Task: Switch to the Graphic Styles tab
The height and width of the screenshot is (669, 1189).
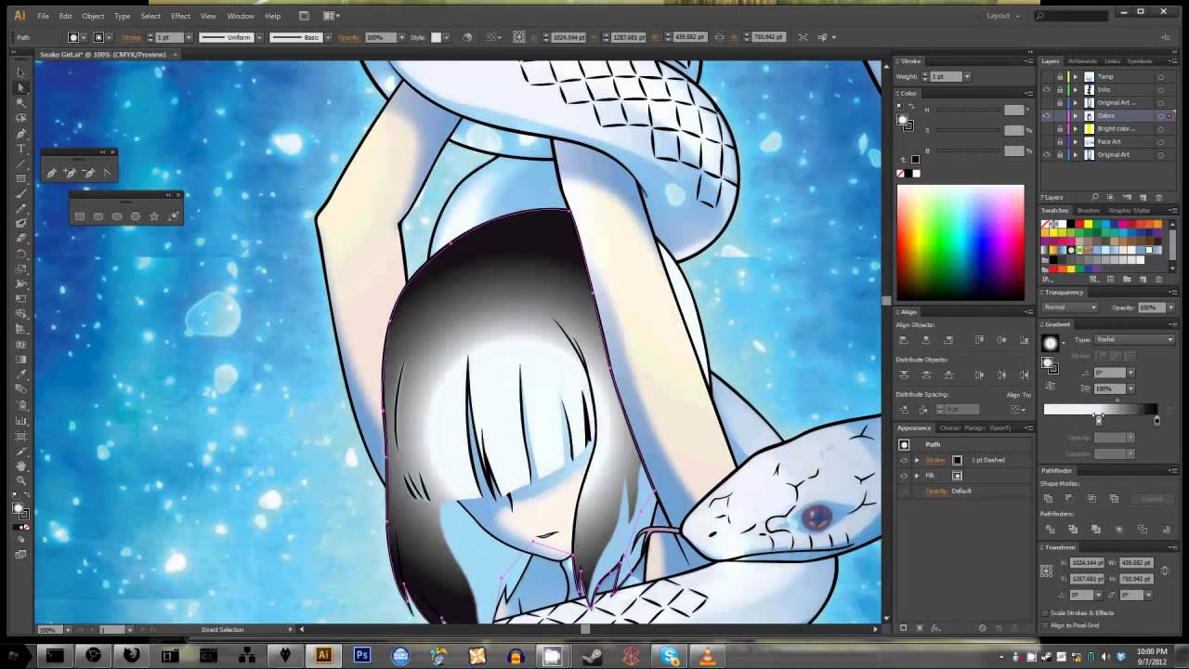Action: (x=1129, y=211)
